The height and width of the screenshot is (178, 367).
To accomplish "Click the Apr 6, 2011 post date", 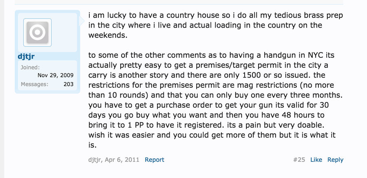I will click(x=122, y=160).
